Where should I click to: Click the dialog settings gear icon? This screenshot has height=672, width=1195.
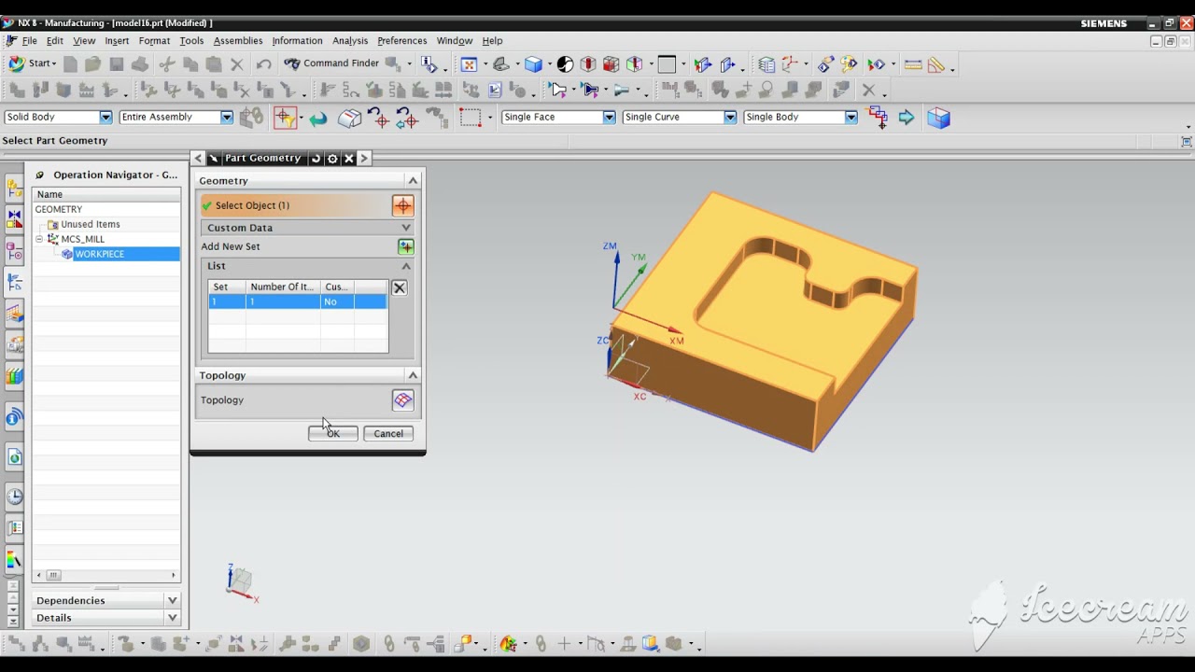[332, 159]
